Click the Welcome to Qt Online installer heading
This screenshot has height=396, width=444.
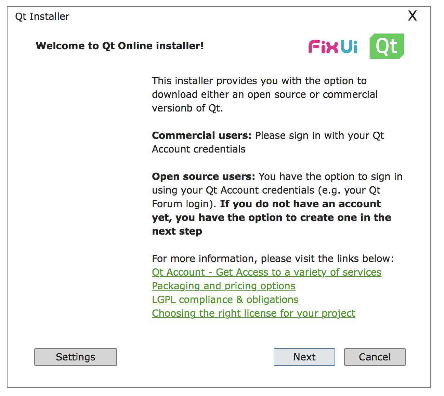[x=120, y=46]
